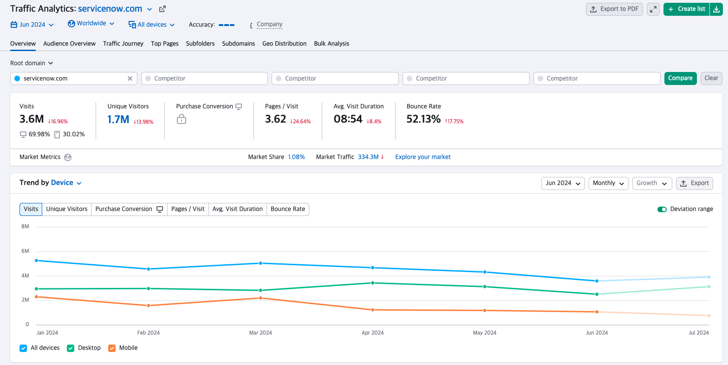Follow the Explore your market link
728x365 pixels.
coord(422,157)
